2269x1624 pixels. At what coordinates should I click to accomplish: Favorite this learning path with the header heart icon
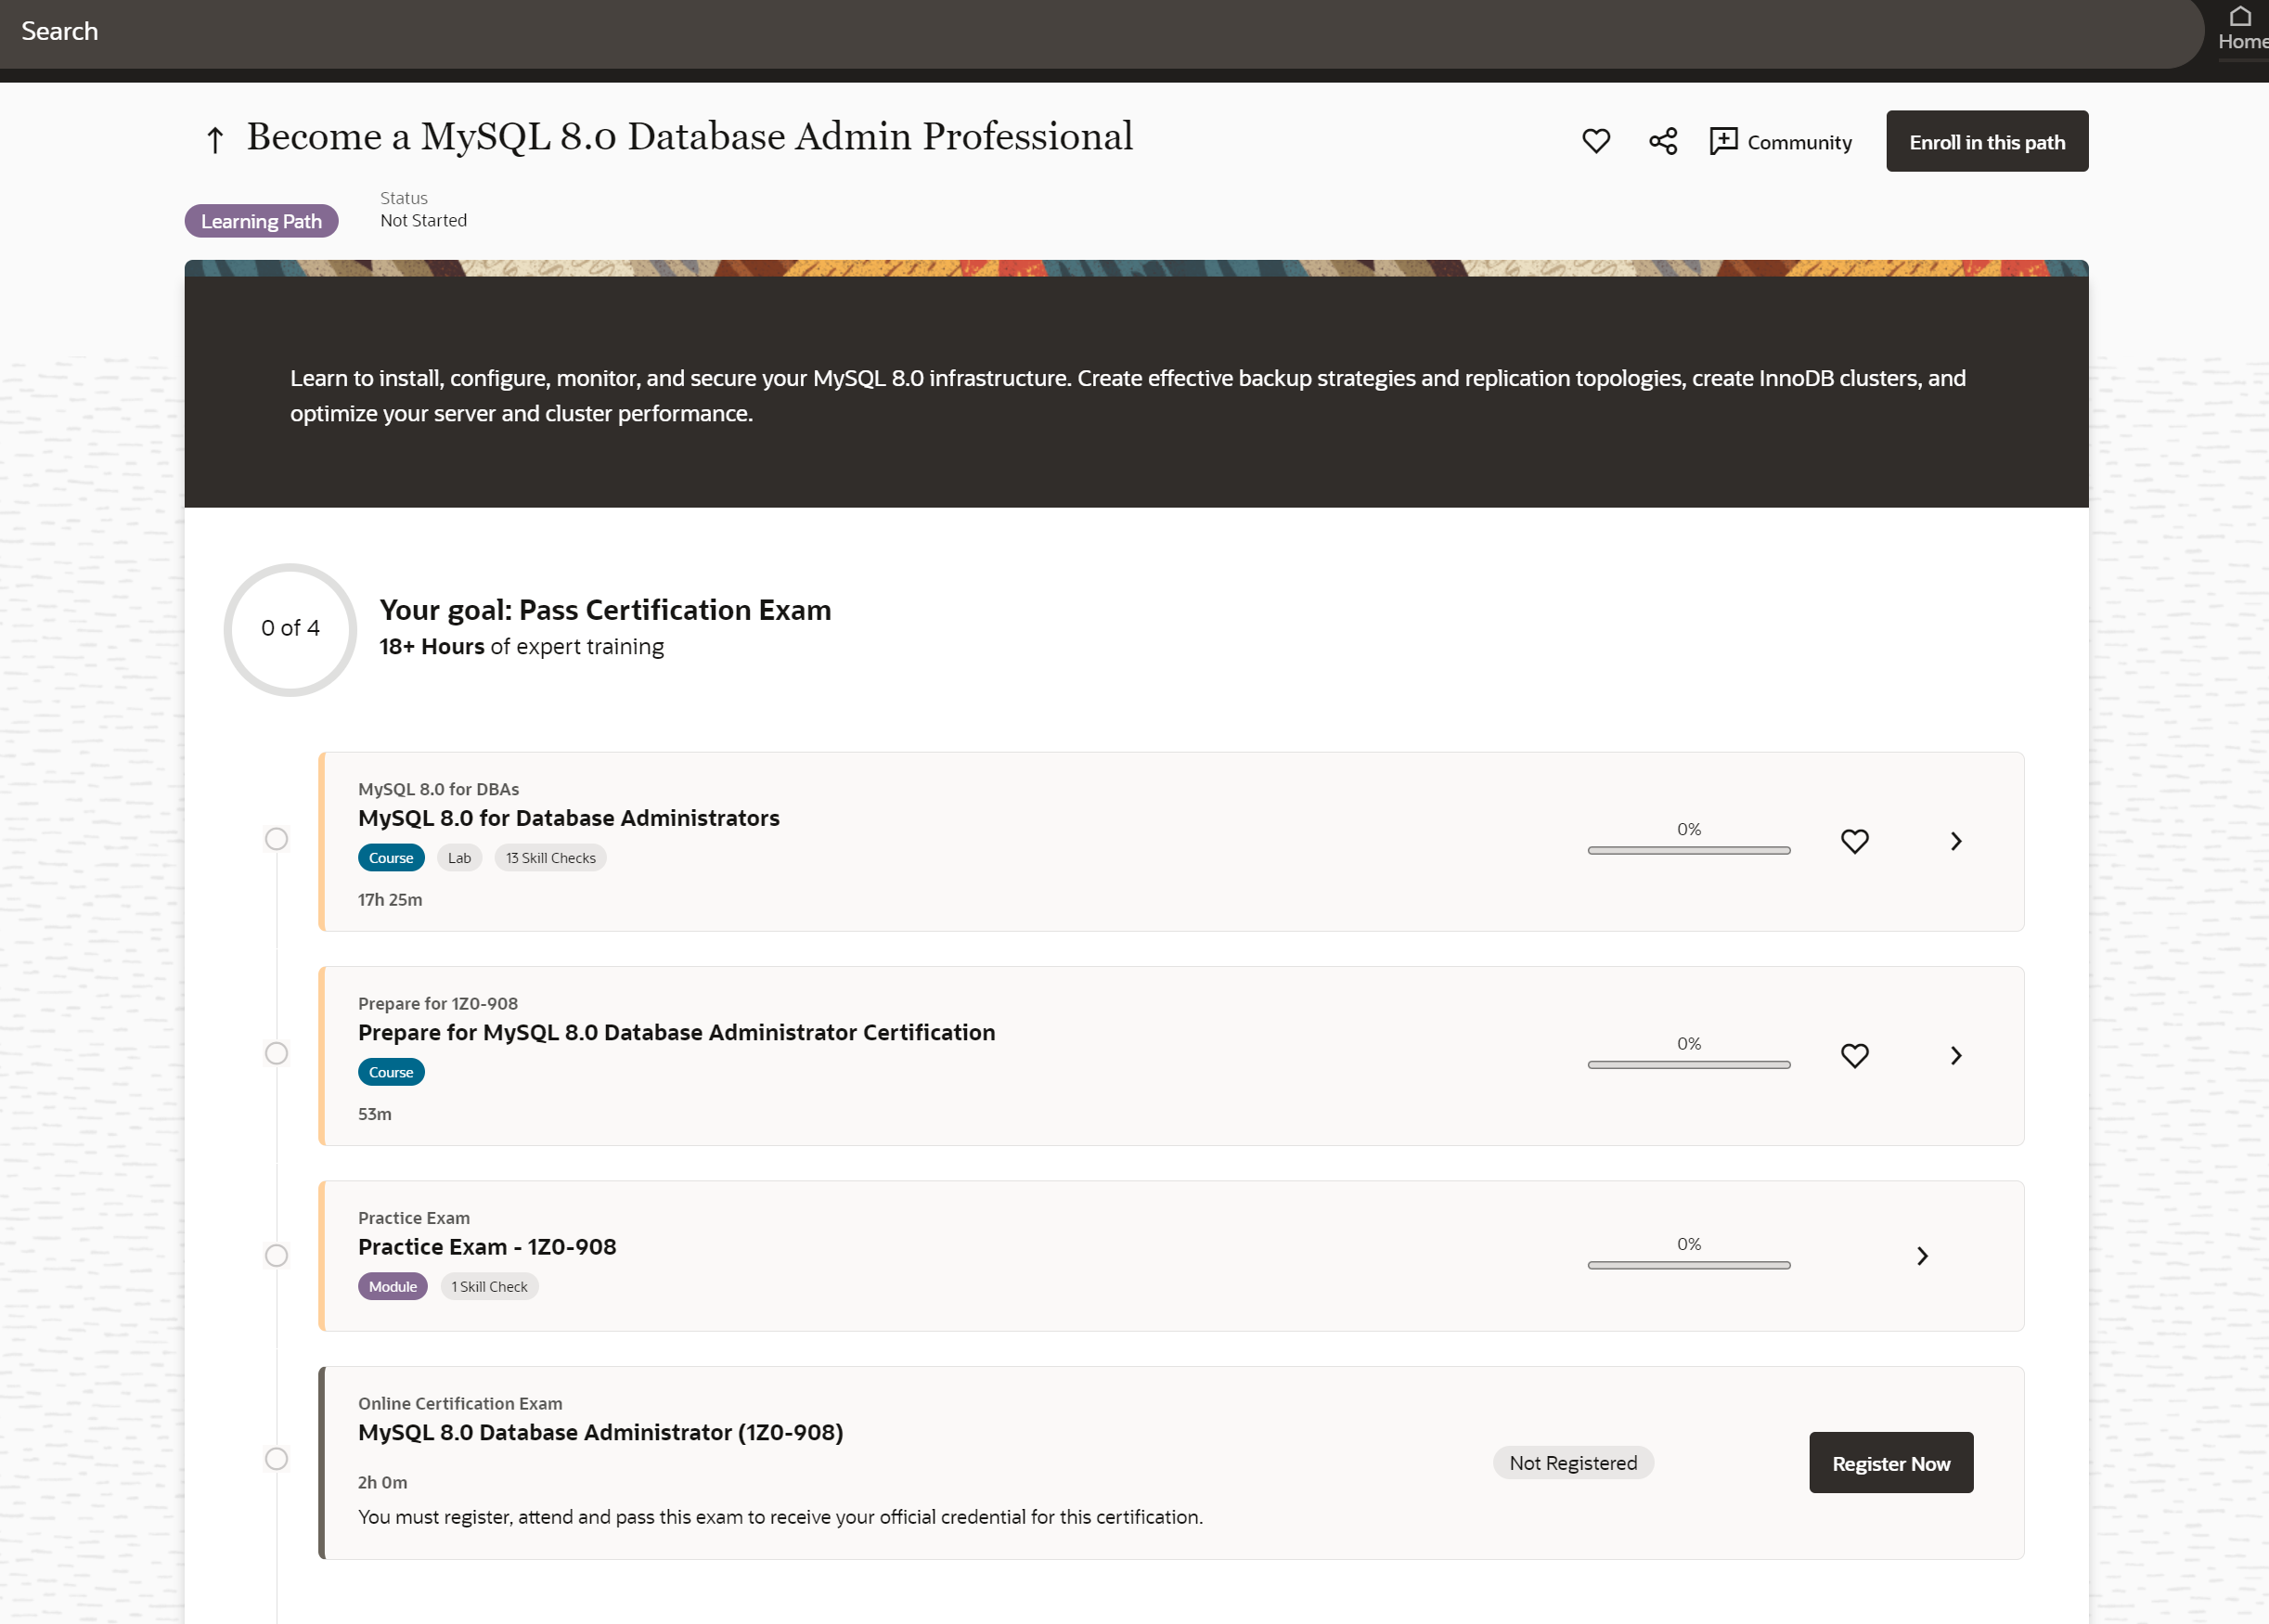point(1596,141)
